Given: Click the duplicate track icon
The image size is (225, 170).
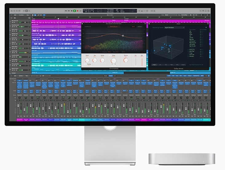Looking at the screenshot, I should (15, 18).
